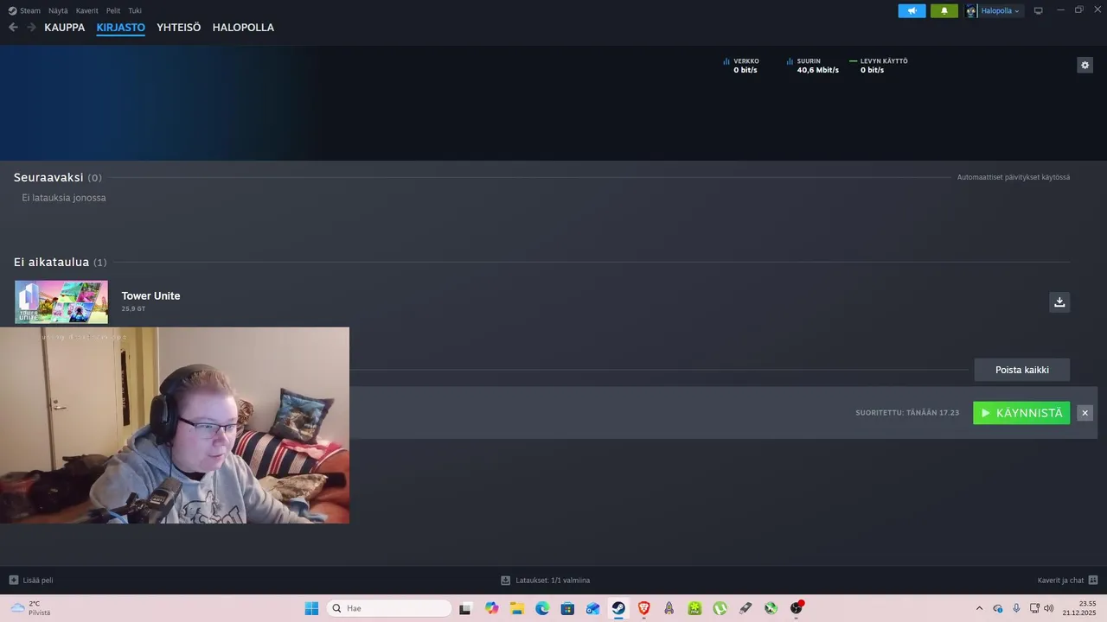Open the Steam menu

pyautogui.click(x=24, y=11)
